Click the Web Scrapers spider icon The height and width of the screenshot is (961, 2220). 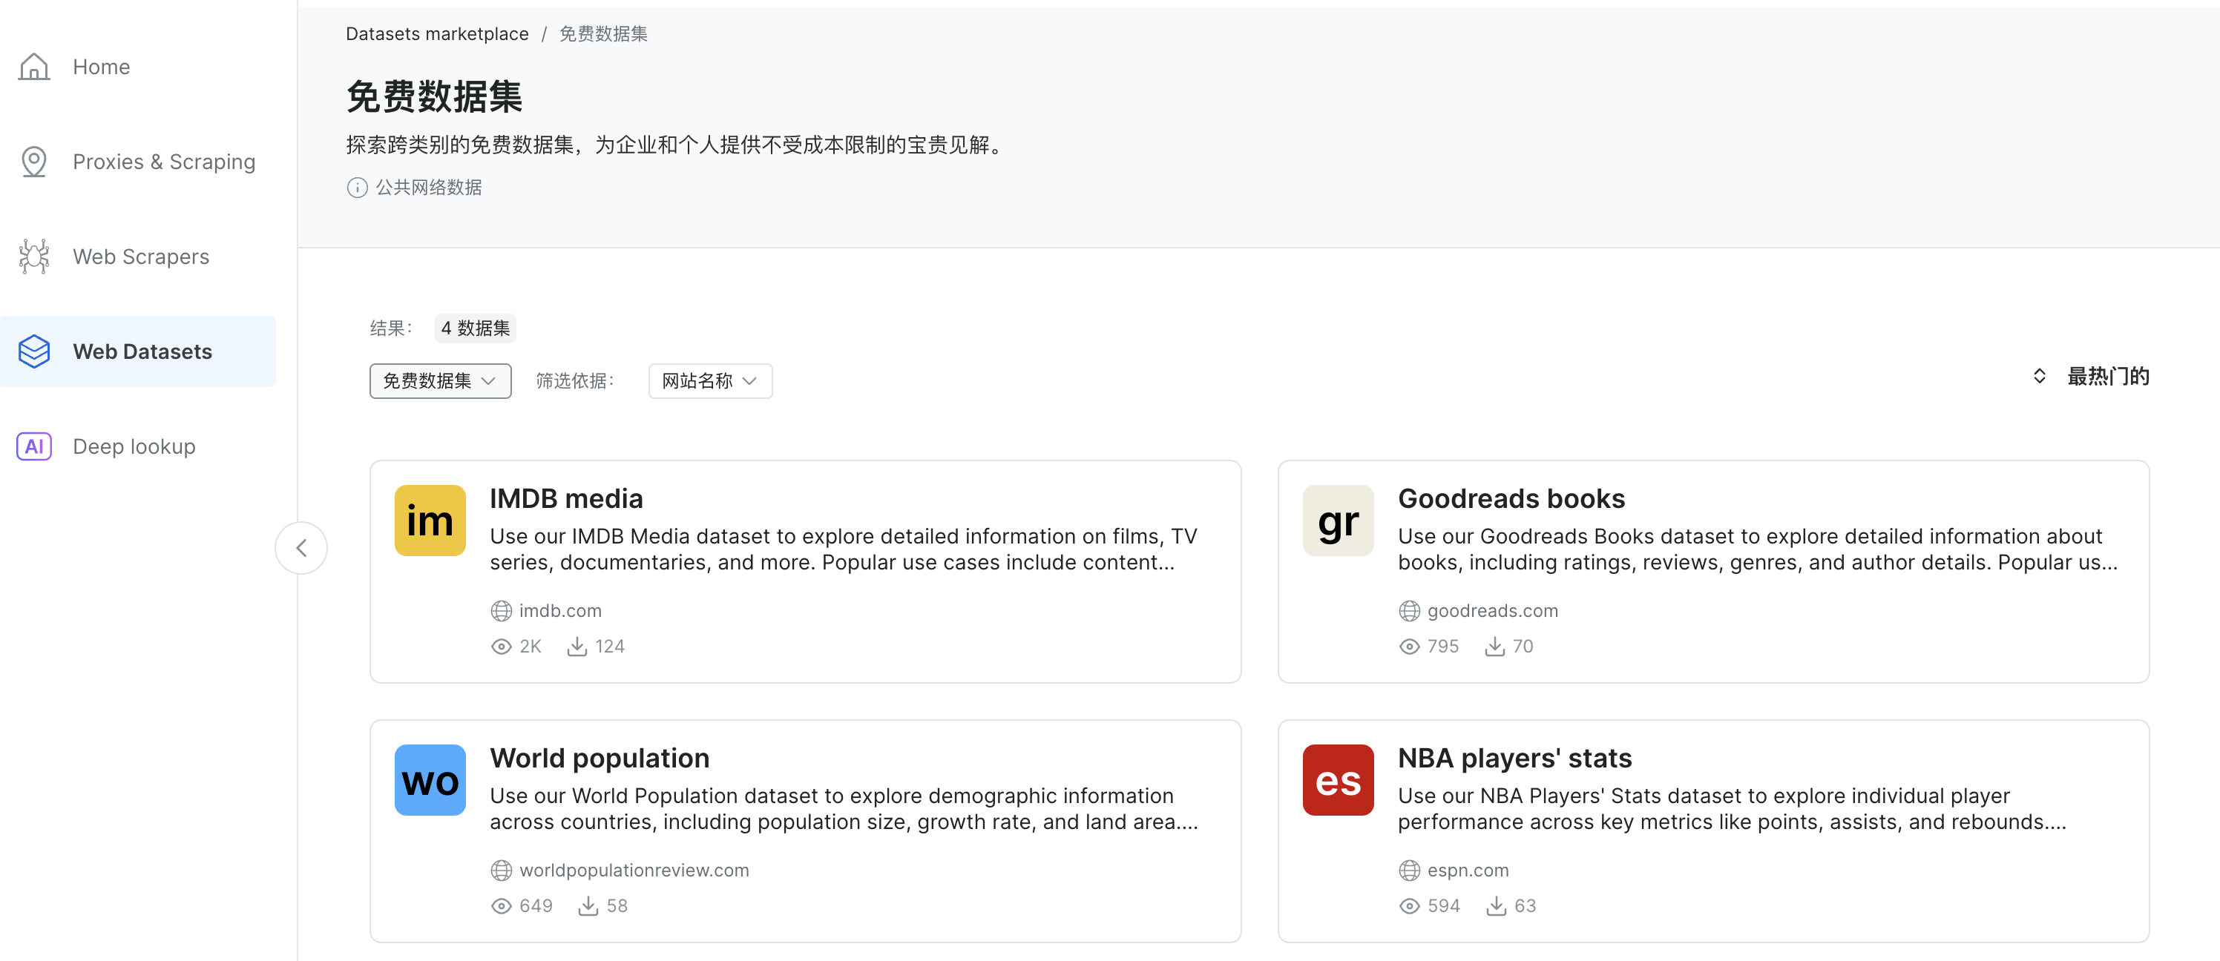click(34, 256)
